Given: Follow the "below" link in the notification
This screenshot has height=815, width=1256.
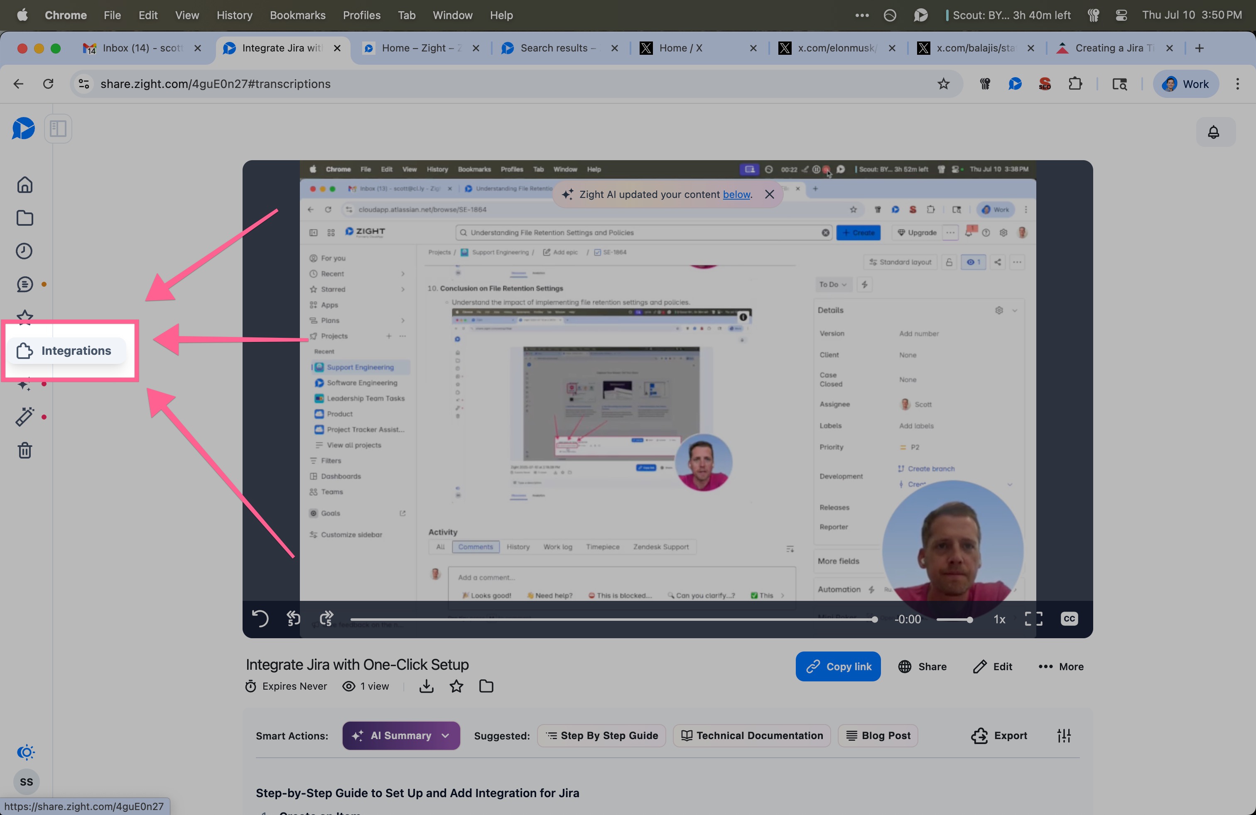Looking at the screenshot, I should point(736,195).
